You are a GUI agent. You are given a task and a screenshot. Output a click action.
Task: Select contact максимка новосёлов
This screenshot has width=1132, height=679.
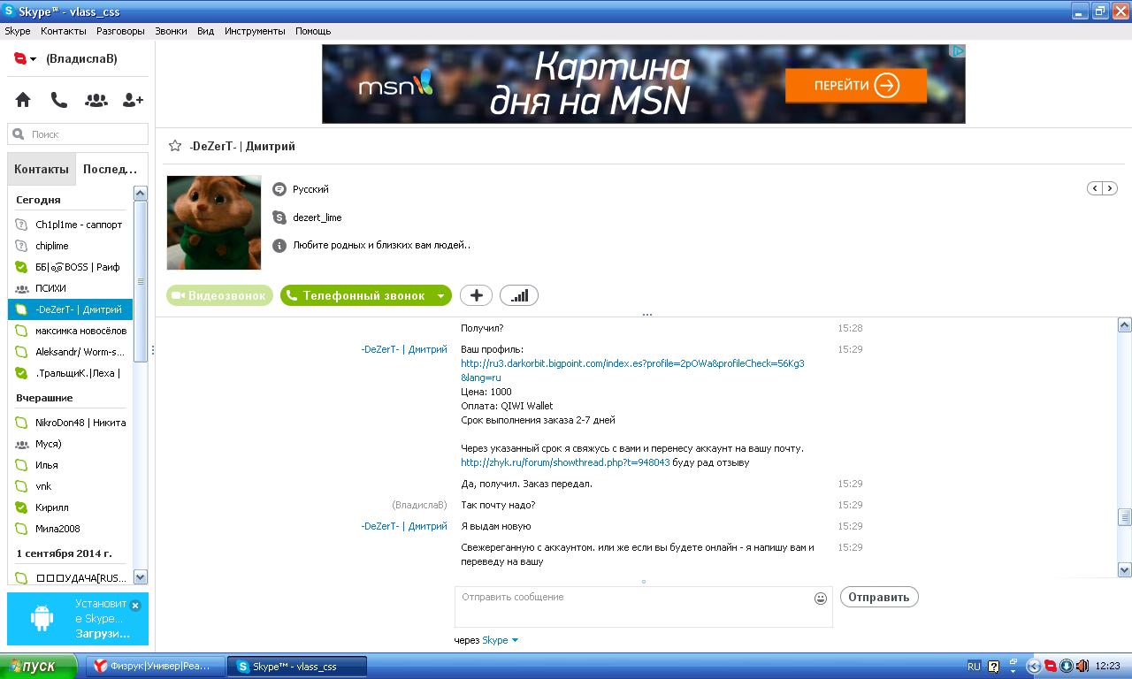coord(71,331)
